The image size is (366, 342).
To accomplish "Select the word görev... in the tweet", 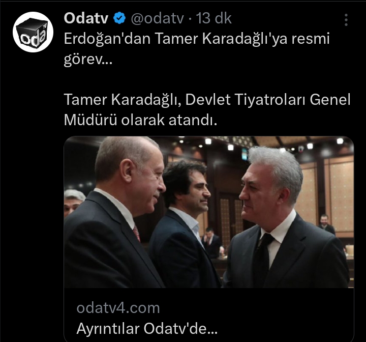I will click(88, 60).
